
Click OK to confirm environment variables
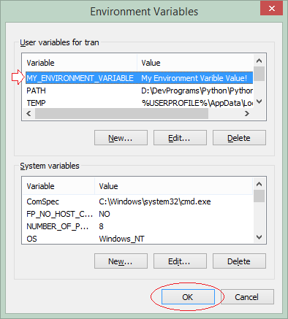click(x=188, y=296)
